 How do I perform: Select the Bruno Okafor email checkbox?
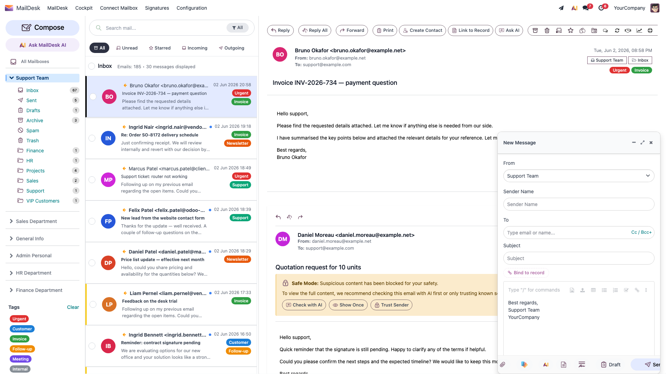[93, 97]
